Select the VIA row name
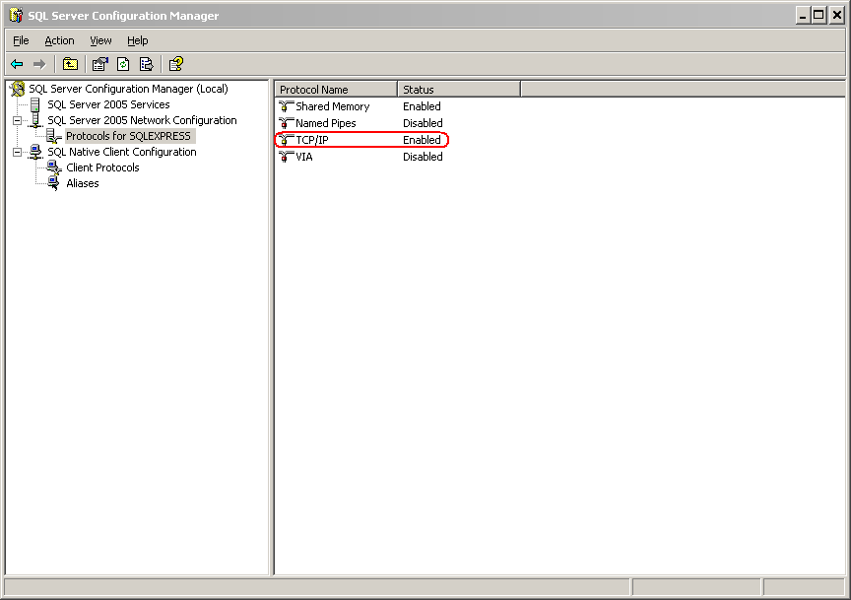The height and width of the screenshot is (600, 851). (304, 157)
